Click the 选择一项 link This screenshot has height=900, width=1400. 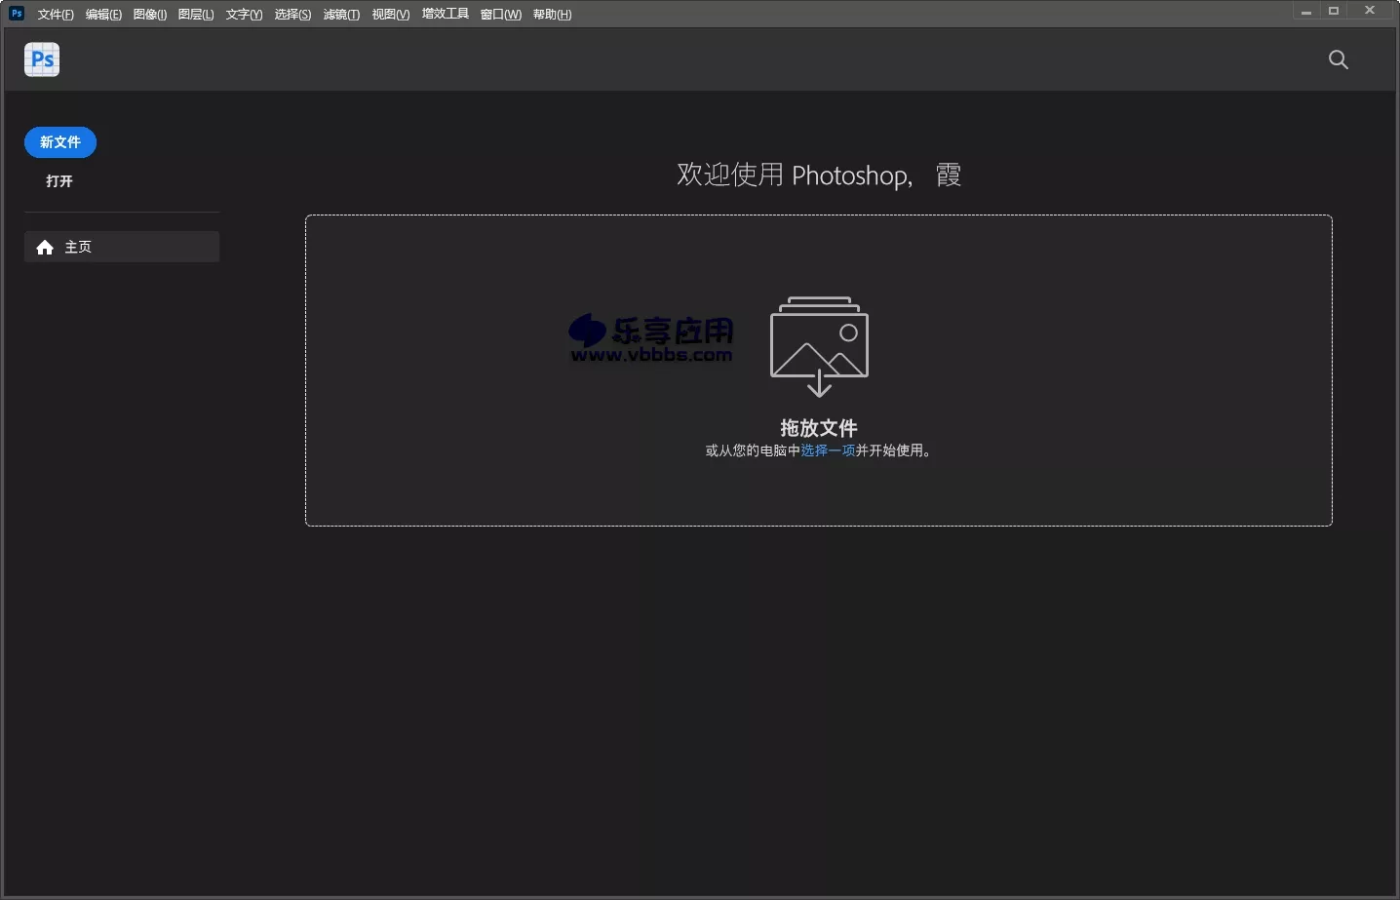[827, 450]
